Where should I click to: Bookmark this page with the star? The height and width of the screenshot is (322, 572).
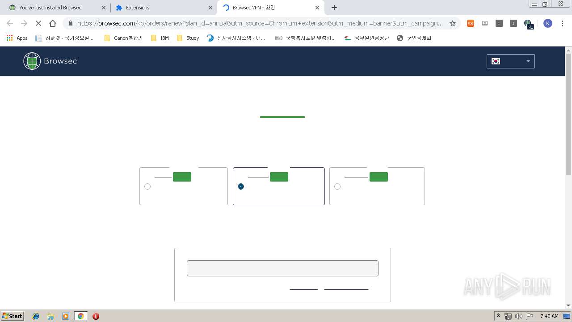point(453,23)
